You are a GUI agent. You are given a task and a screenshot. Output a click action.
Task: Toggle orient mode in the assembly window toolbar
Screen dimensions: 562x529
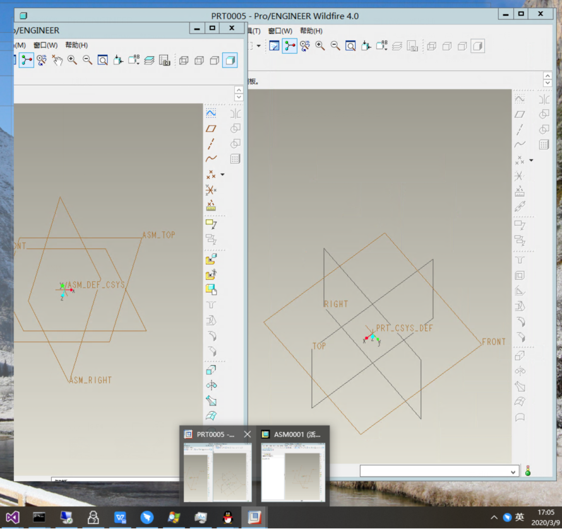coord(42,60)
